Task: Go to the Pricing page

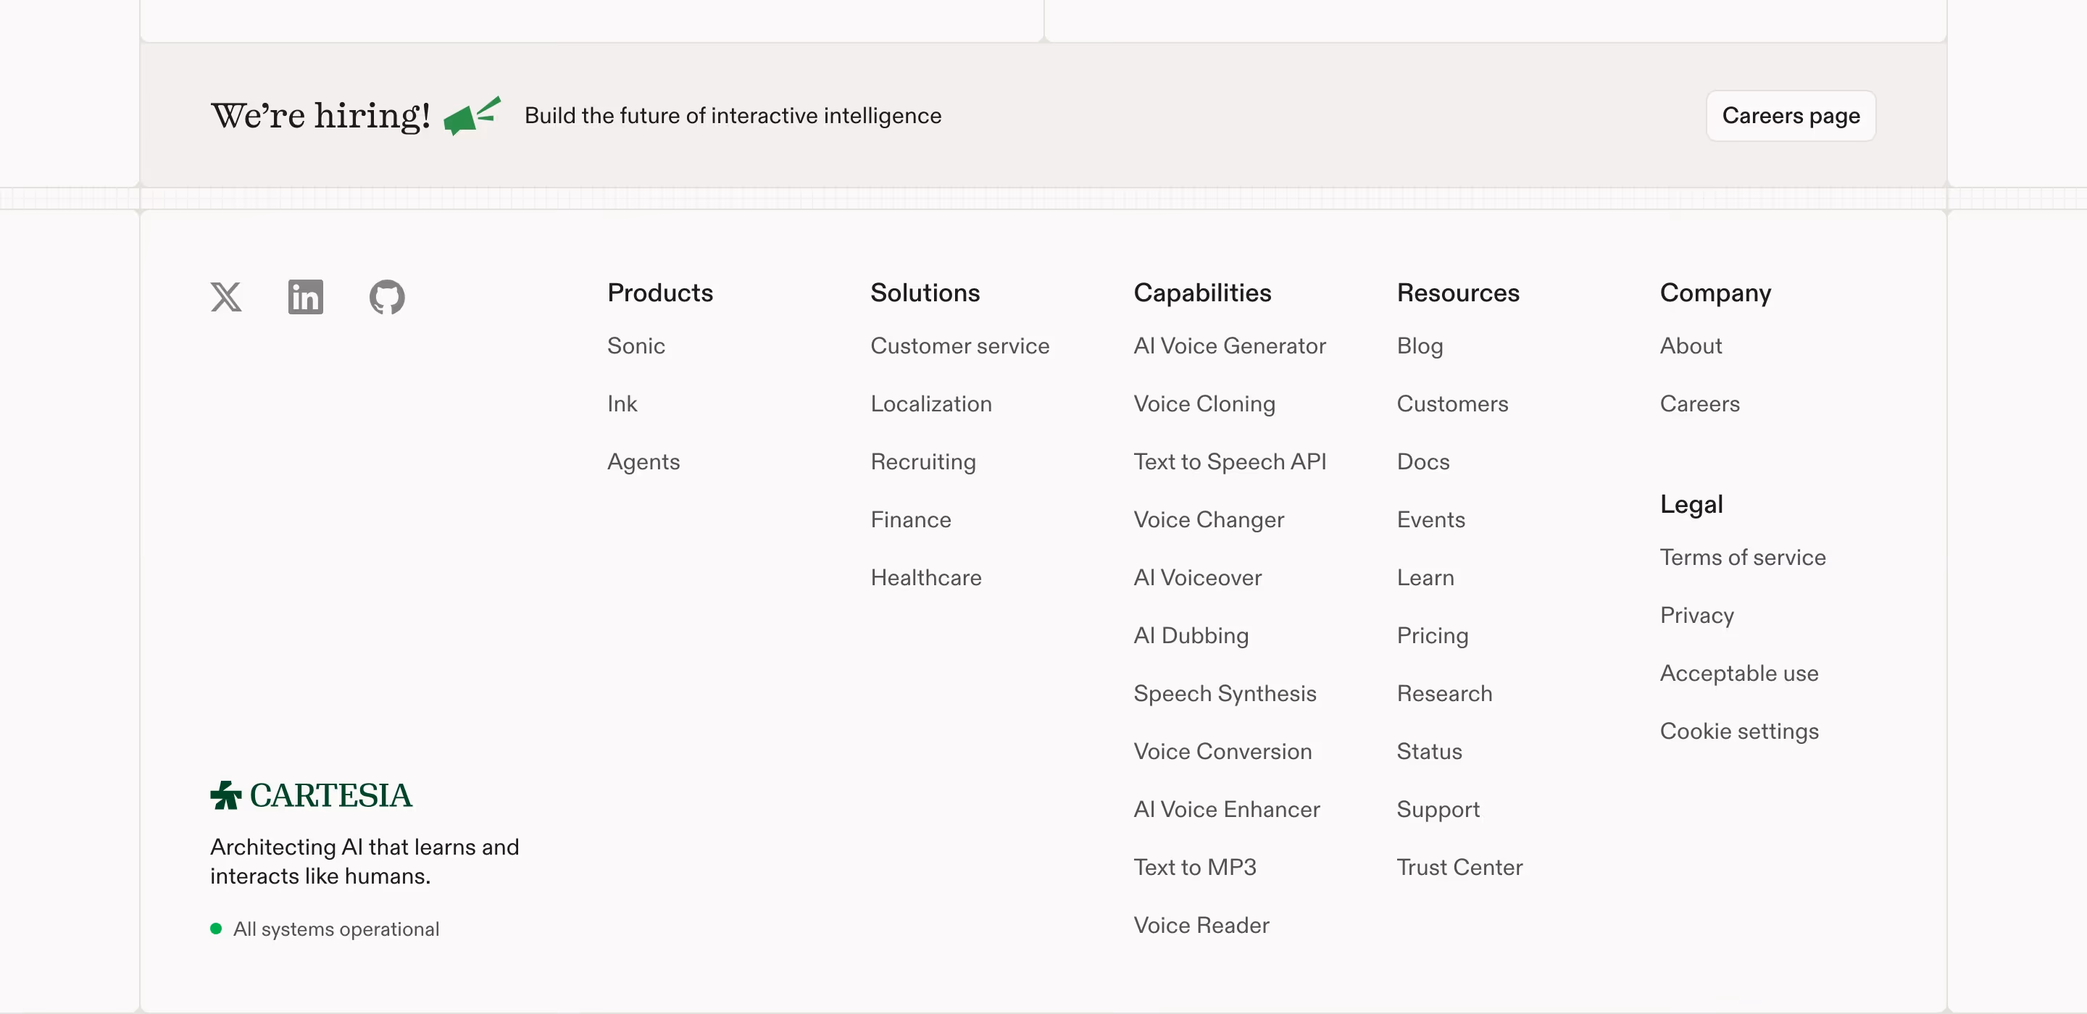Action: (x=1433, y=635)
